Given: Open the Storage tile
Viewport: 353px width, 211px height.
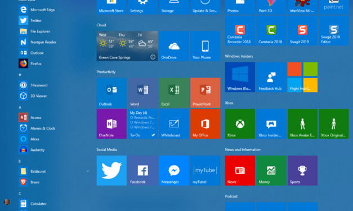Looking at the screenshot, I should coord(174,7).
